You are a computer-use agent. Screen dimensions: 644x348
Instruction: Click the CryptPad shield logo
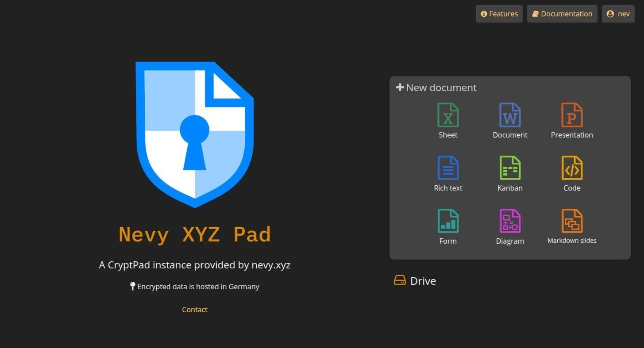click(x=194, y=134)
